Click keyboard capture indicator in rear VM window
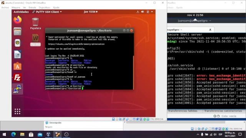 pos(227,129)
